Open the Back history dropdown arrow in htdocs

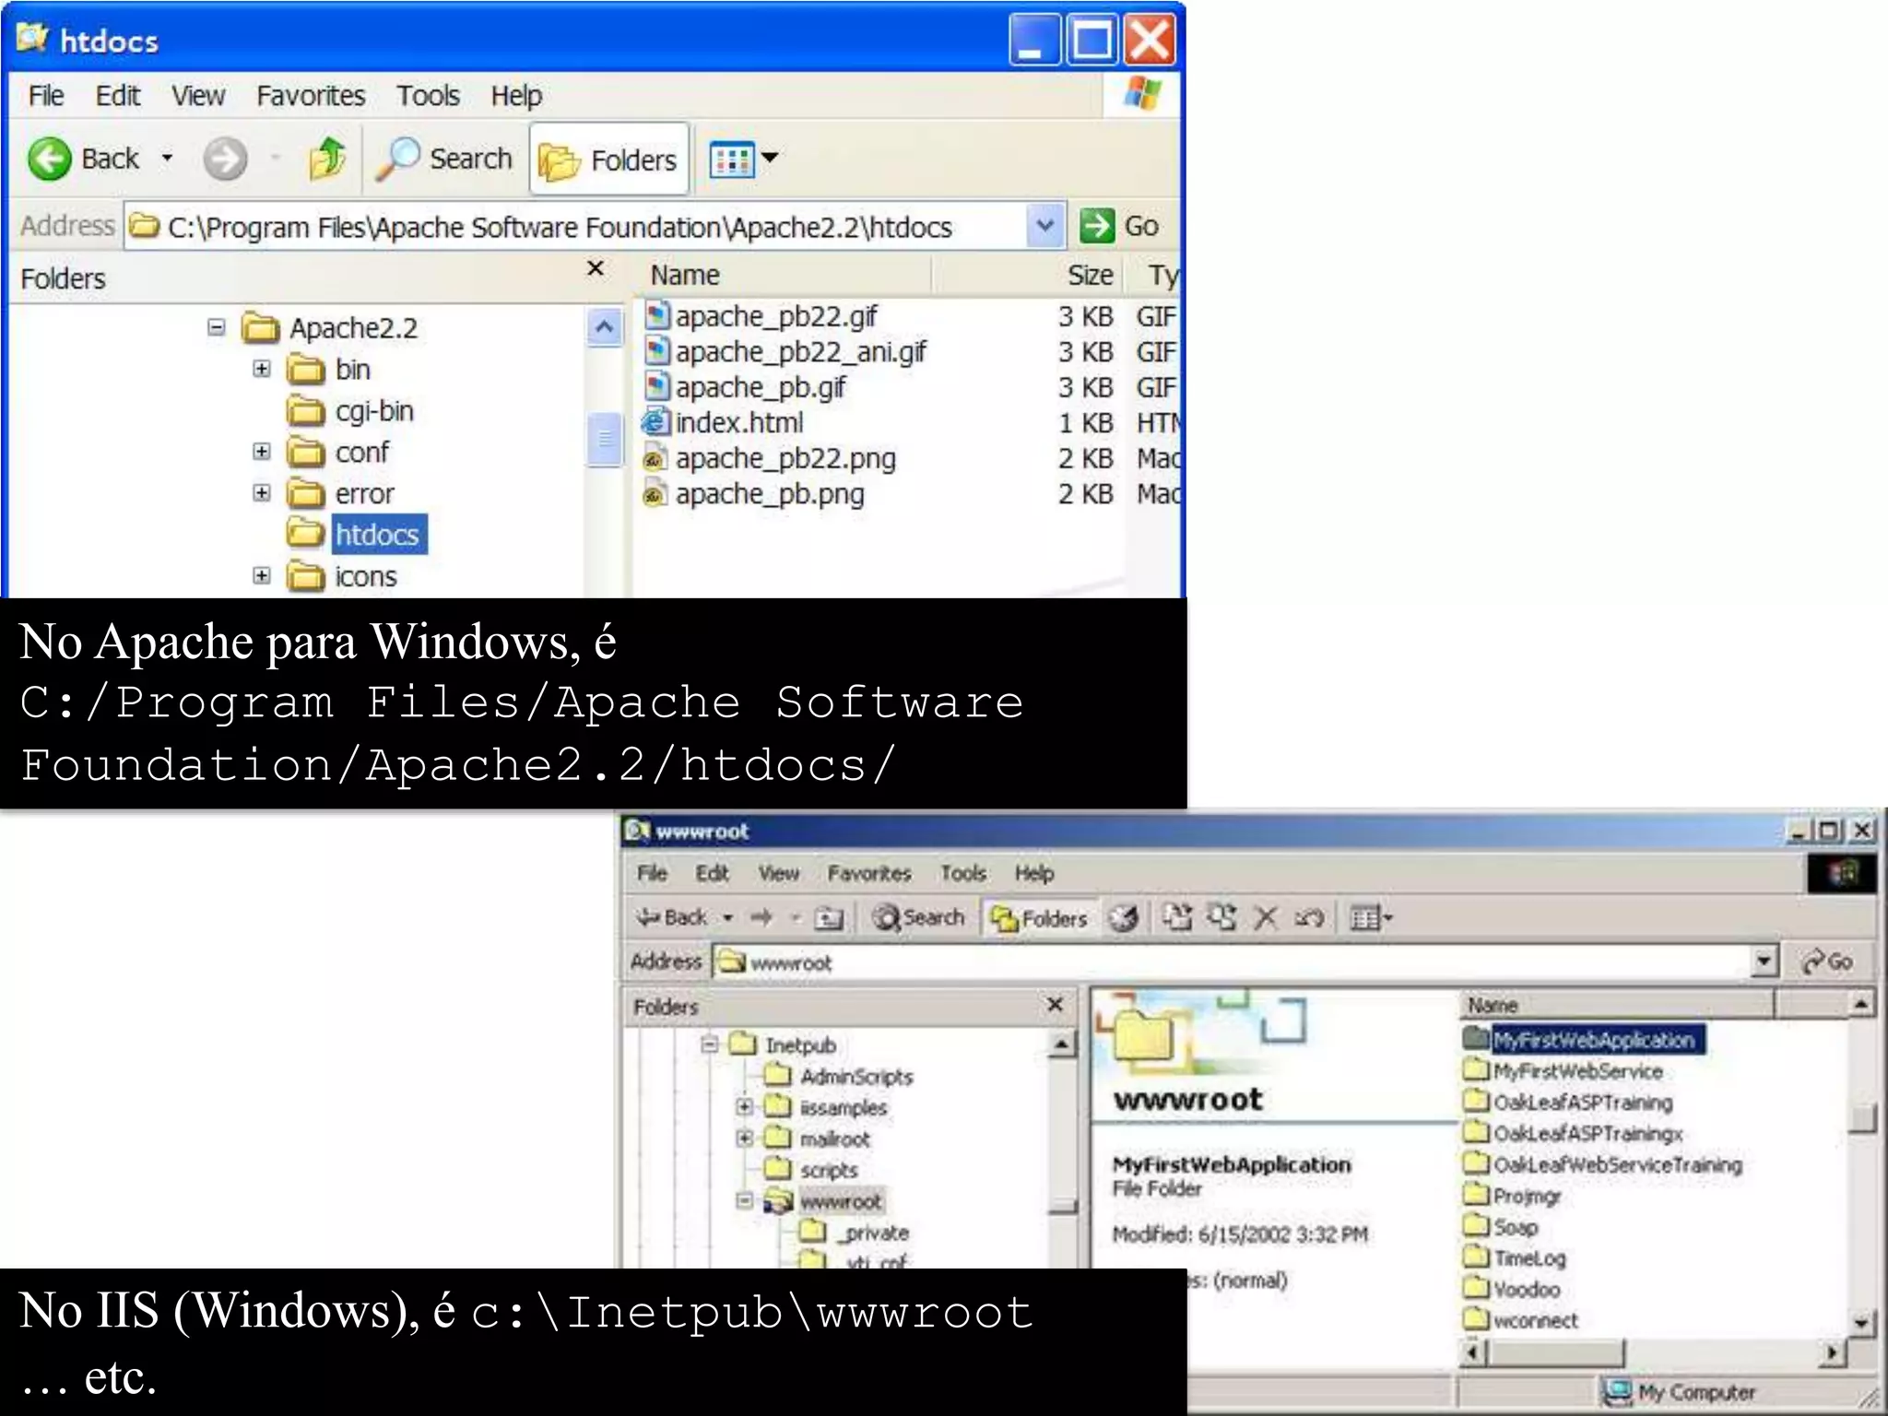point(167,159)
